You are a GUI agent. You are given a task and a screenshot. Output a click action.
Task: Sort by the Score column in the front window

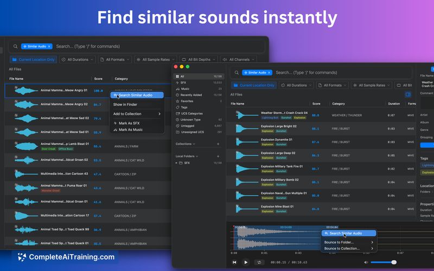click(316, 104)
